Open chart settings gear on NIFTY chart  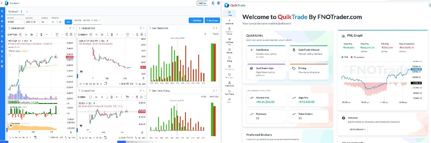(71, 35)
